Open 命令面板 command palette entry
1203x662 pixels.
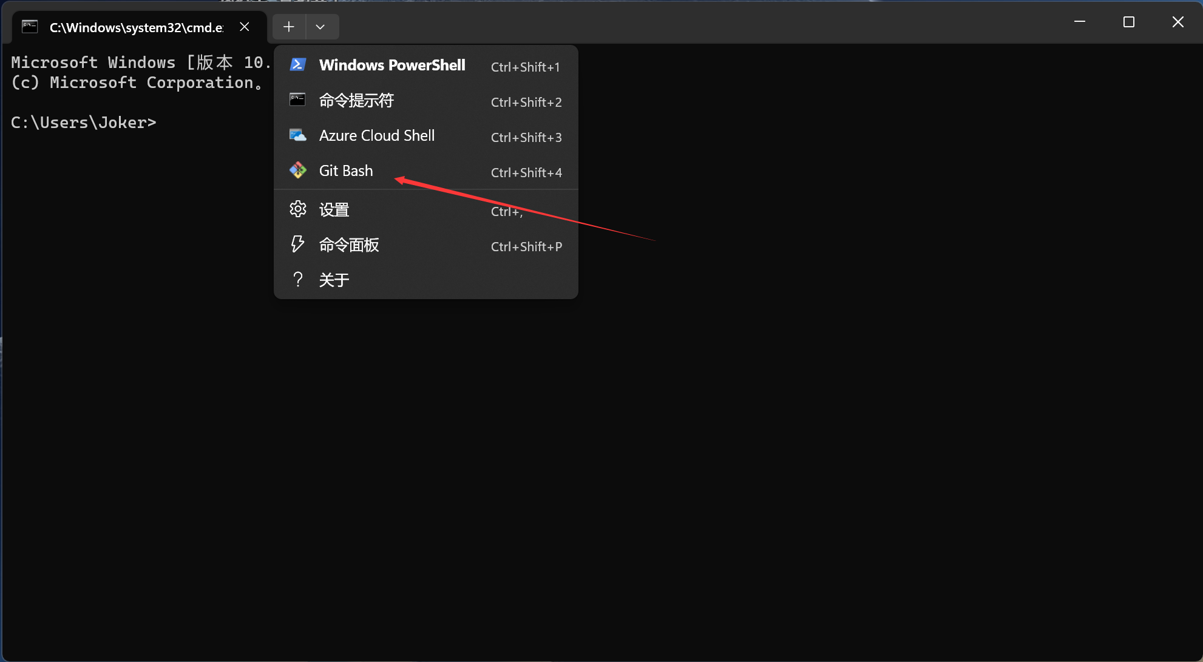click(349, 245)
